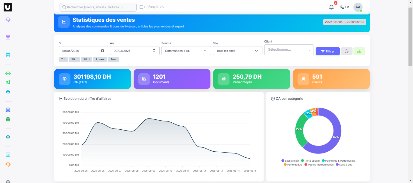Viewport: 413px width, 183px height.
Task: Toggle green Porté épaule legend item
Action: pyautogui.click(x=310, y=161)
